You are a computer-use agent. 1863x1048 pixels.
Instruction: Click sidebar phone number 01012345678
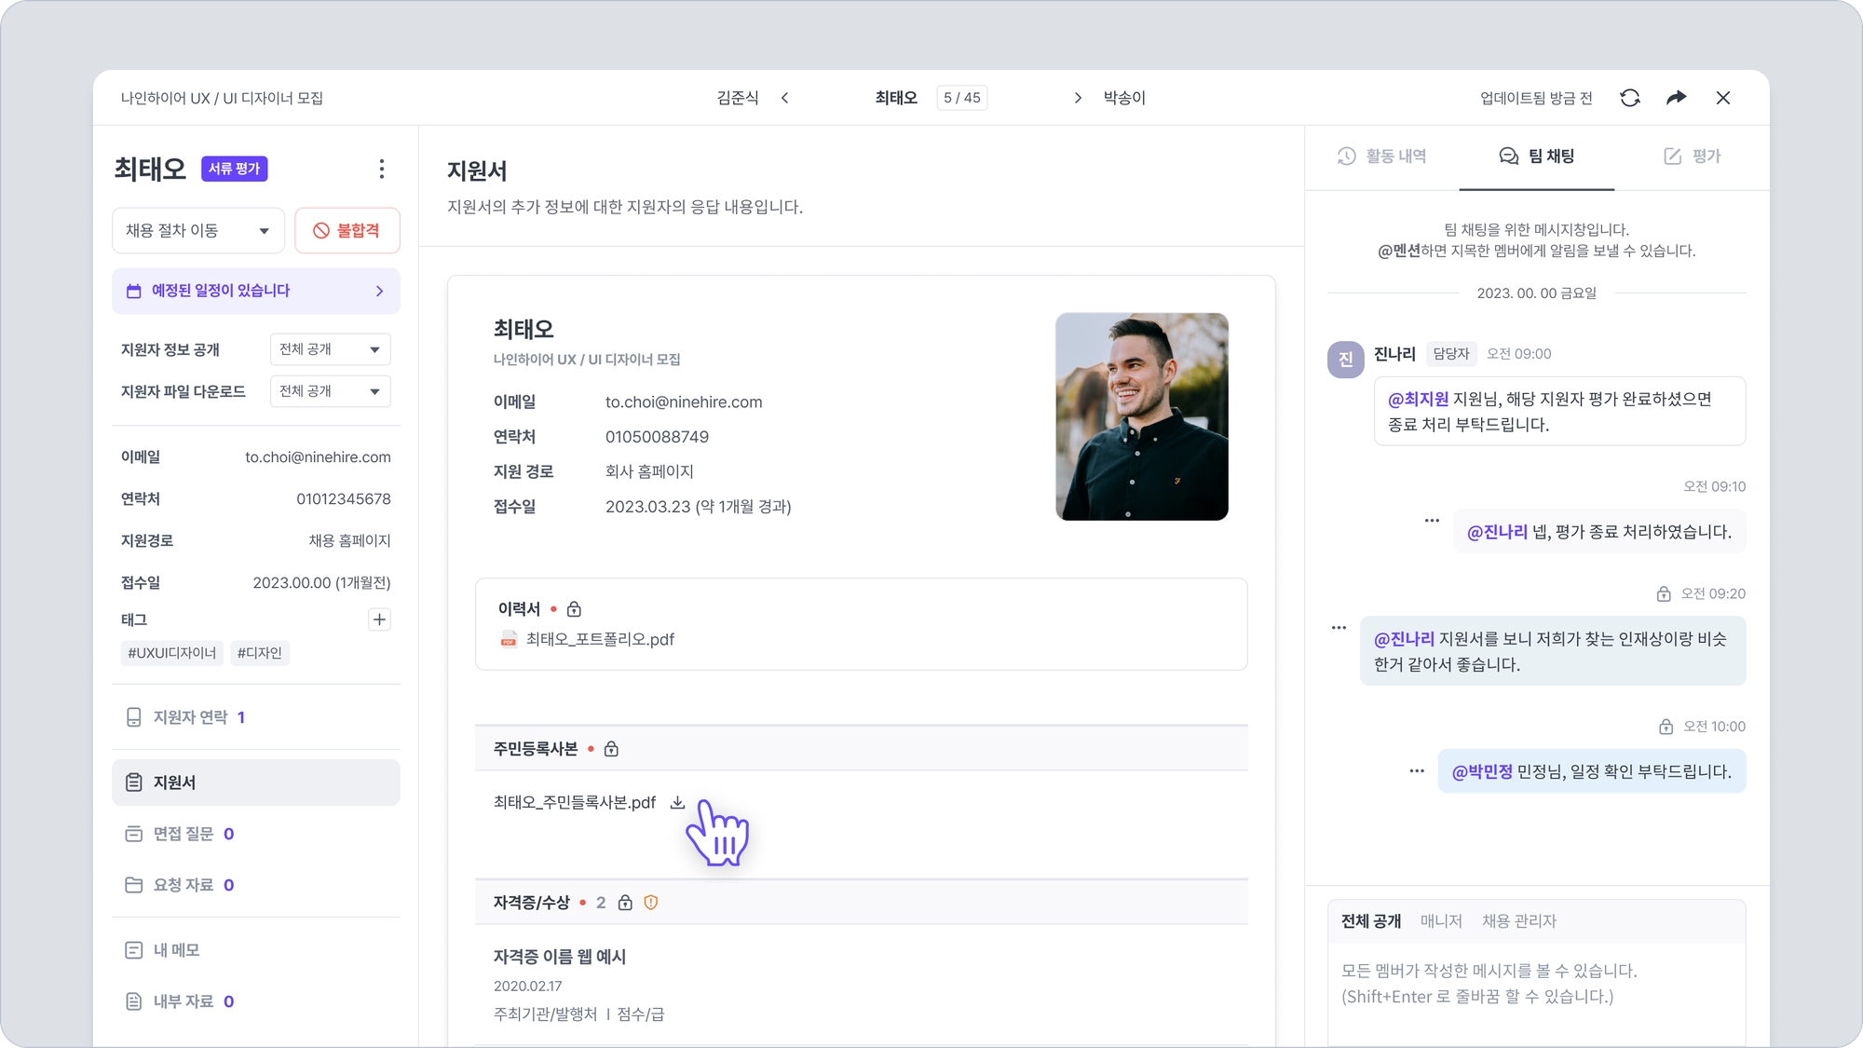pyautogui.click(x=344, y=499)
